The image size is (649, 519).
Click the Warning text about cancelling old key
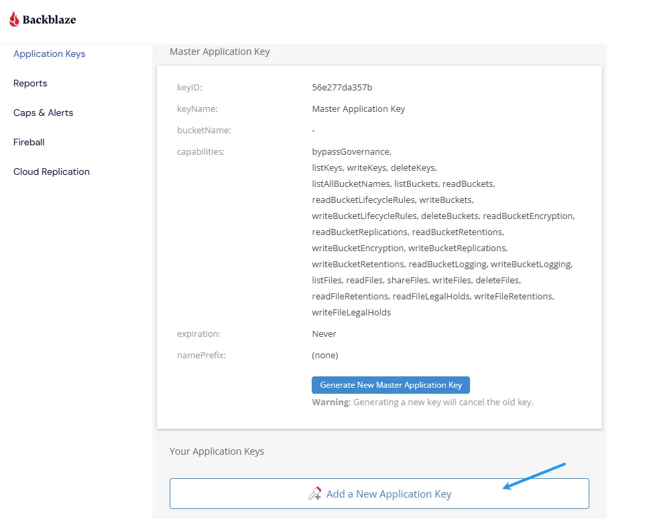pos(422,402)
